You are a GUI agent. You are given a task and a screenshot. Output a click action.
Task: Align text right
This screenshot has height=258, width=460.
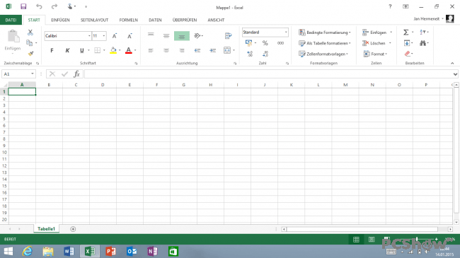[x=182, y=50]
